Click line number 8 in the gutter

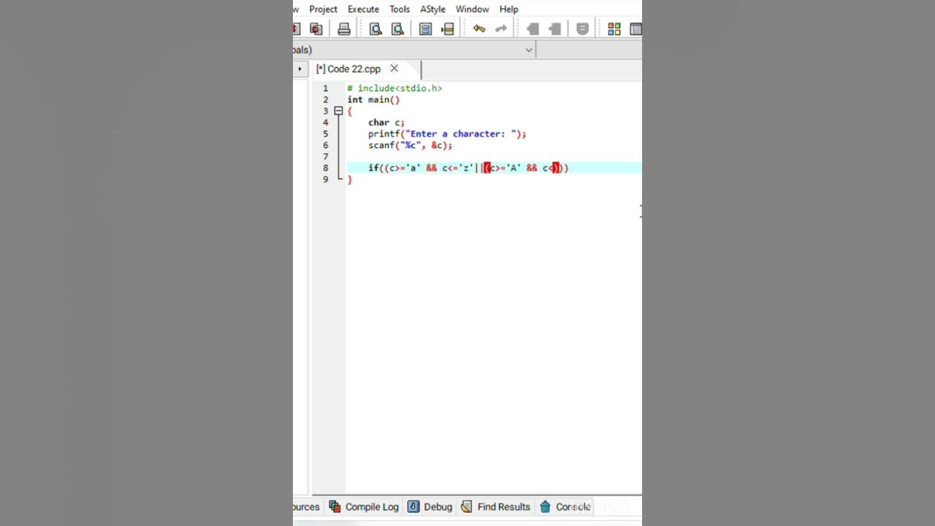point(326,168)
